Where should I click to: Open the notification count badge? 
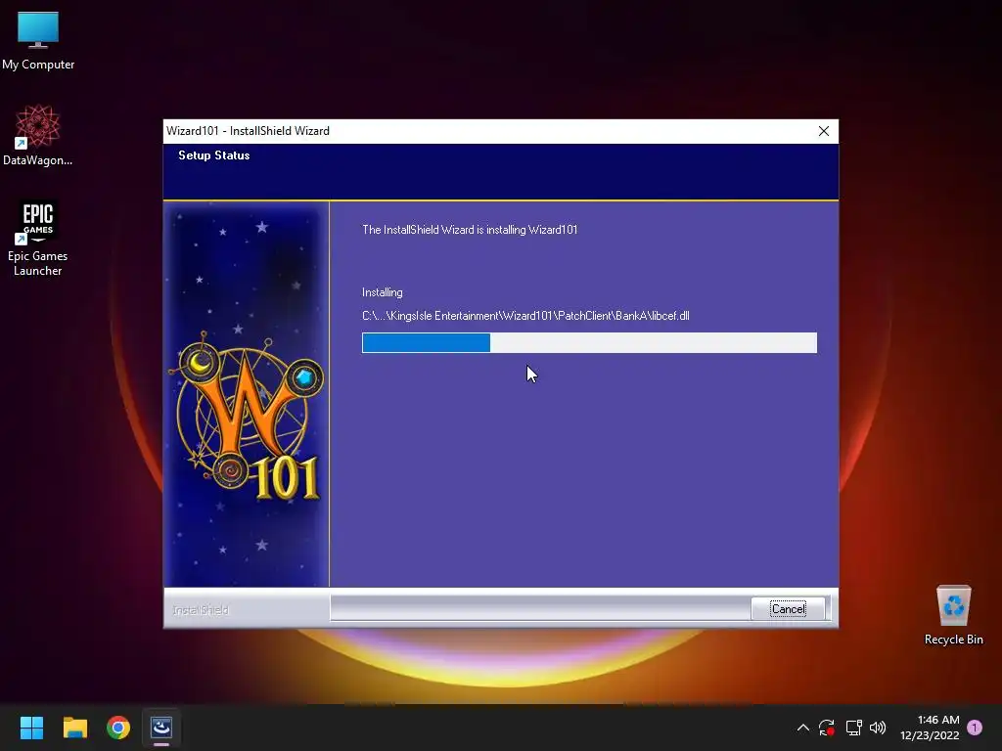pos(975,728)
